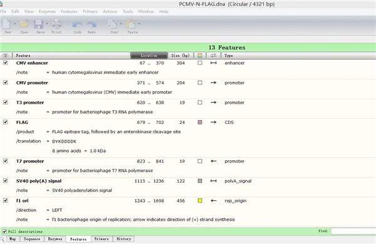The image size is (376, 244).
Task: Open the dropdown arrow beside Copy
Action: click(121, 24)
